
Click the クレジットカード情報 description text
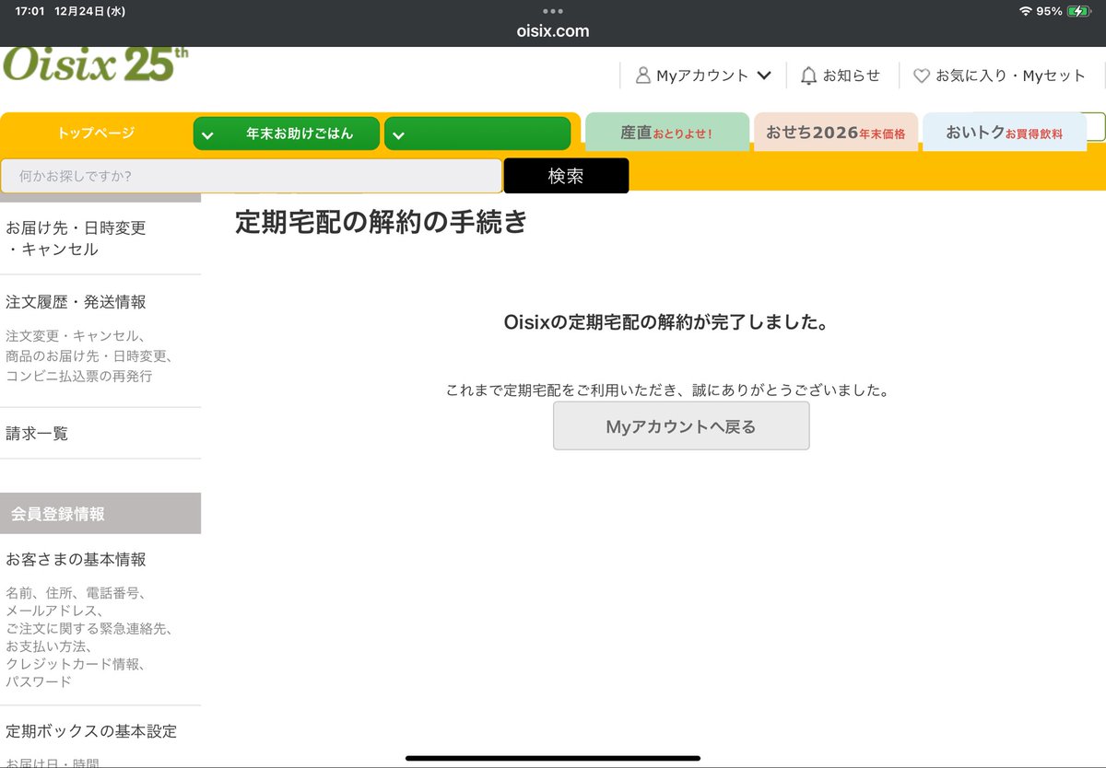coord(76,663)
